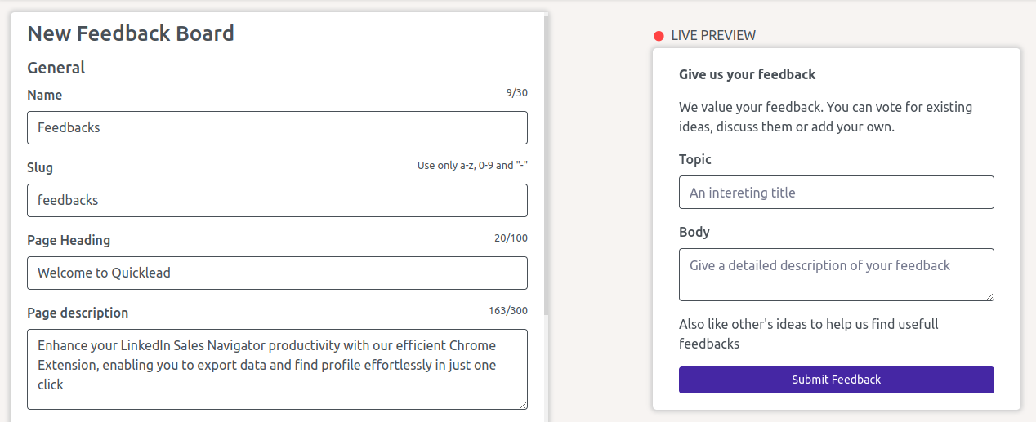Click the LIVE PREVIEW label text
The height and width of the screenshot is (422, 1036).
(x=713, y=36)
